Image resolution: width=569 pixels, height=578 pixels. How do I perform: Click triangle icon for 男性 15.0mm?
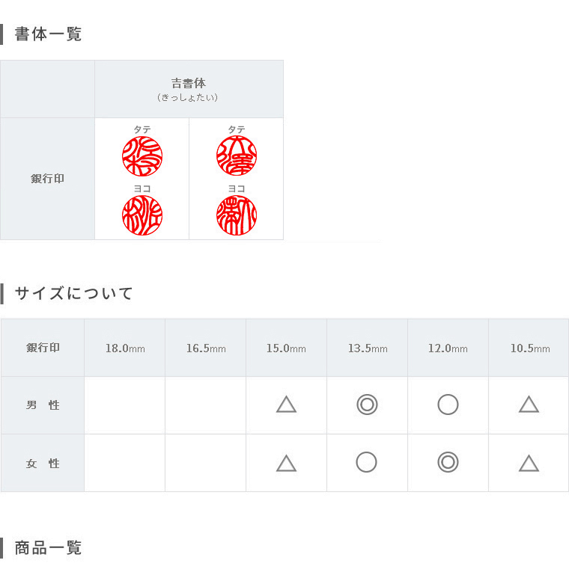286,405
